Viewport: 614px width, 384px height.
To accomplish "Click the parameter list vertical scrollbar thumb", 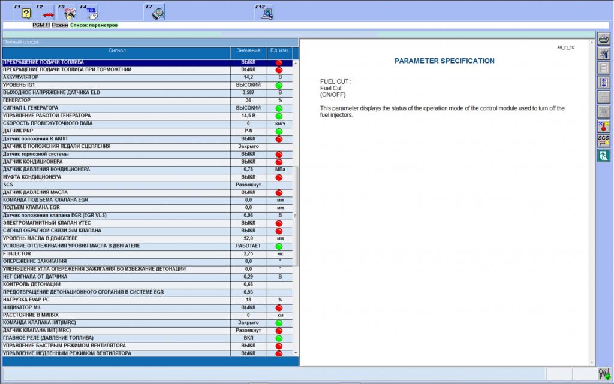I will 296,216.
